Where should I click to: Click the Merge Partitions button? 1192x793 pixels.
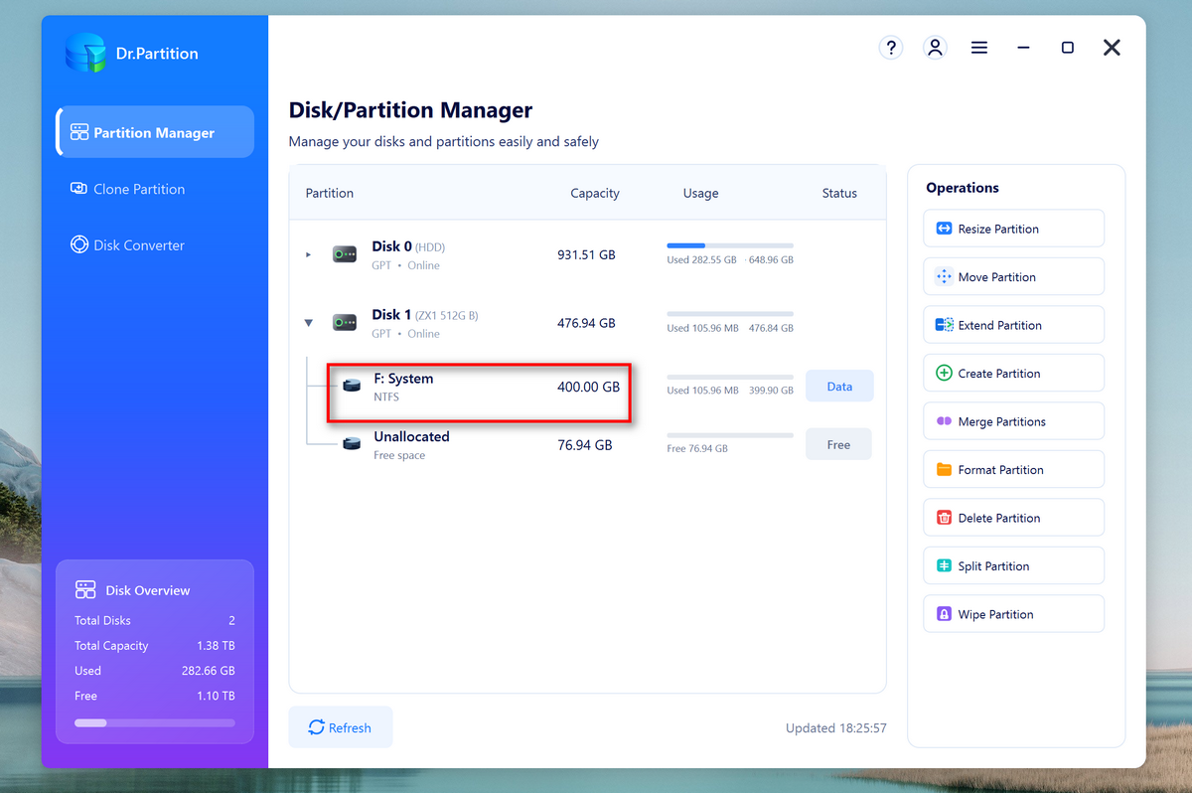1014,421
